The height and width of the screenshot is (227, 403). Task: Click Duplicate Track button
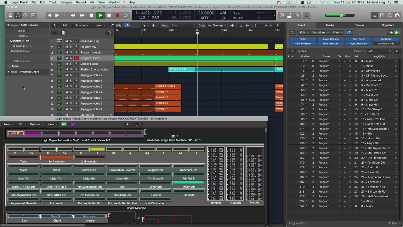(x=63, y=33)
